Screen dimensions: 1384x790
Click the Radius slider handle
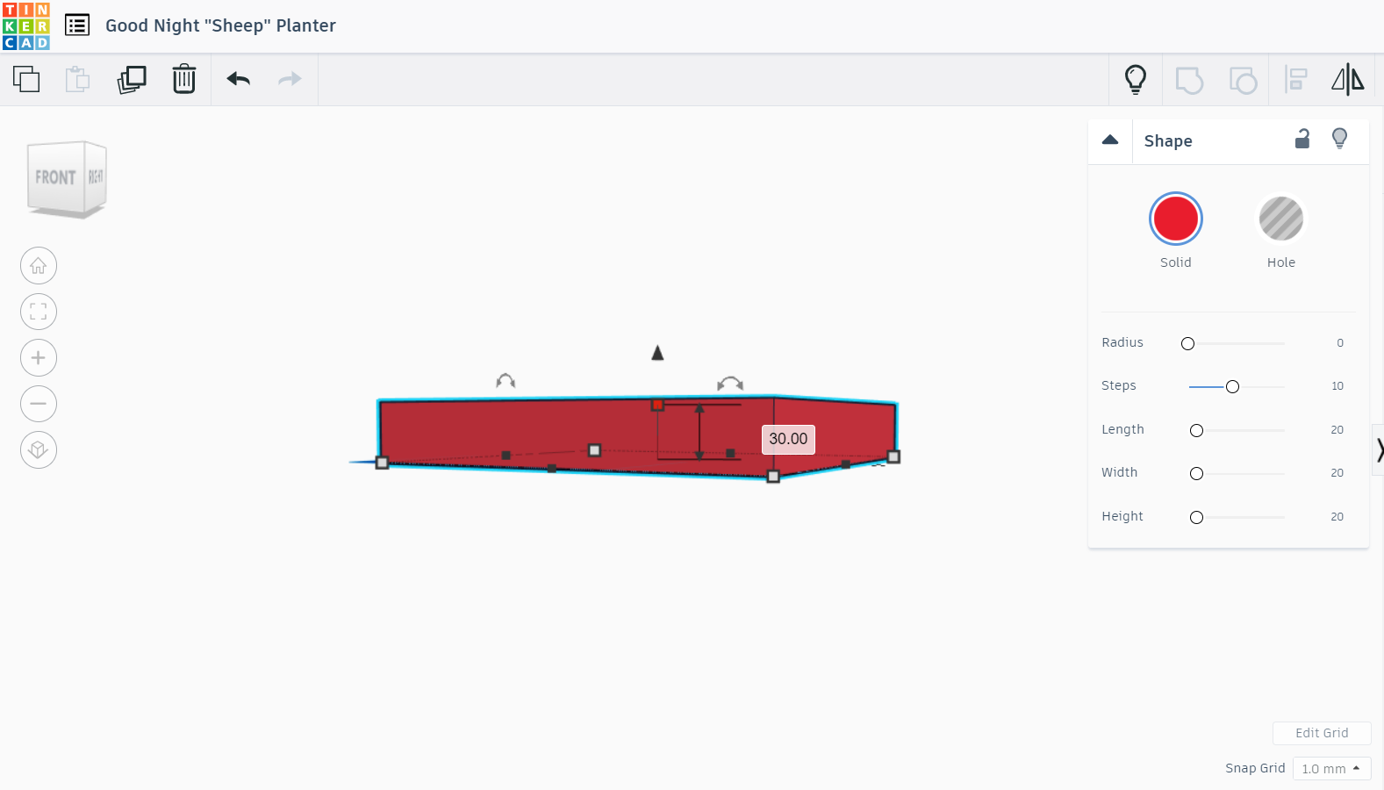coord(1188,344)
